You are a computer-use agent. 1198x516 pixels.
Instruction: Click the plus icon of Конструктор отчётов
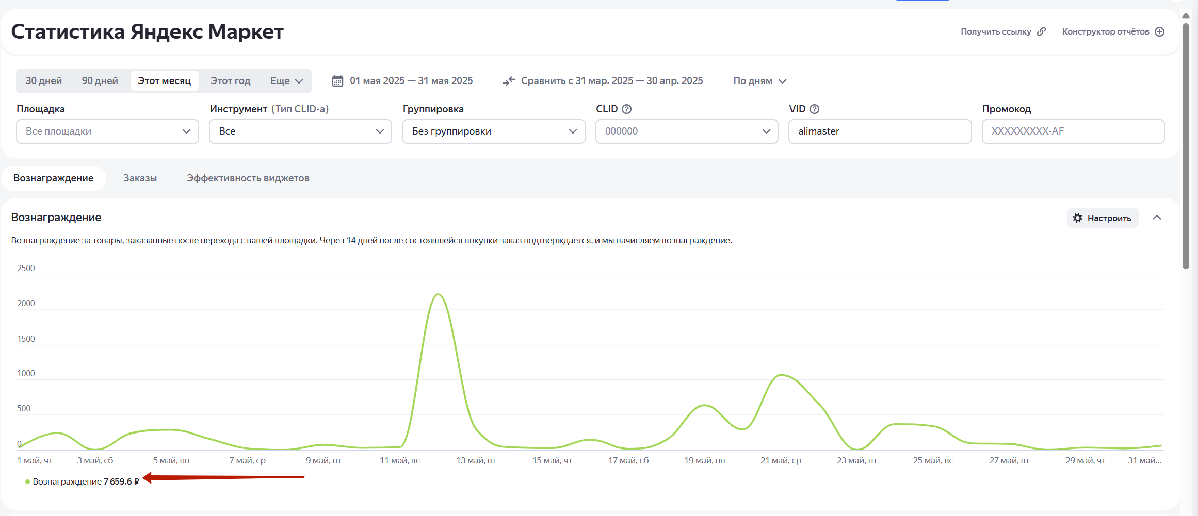click(1160, 31)
